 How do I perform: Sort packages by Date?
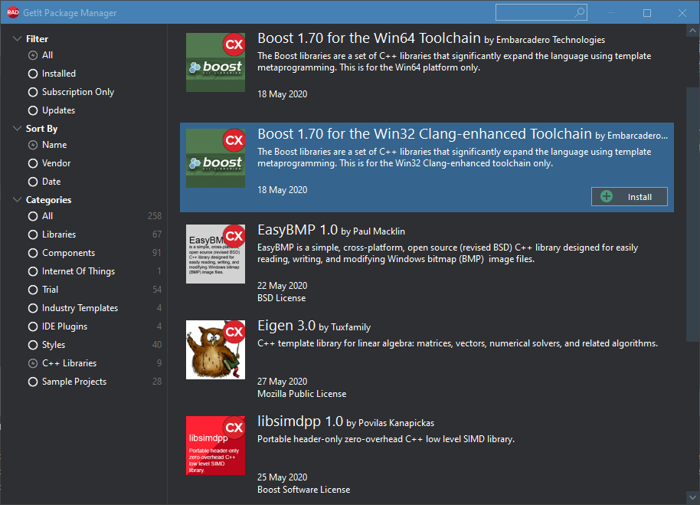point(33,182)
